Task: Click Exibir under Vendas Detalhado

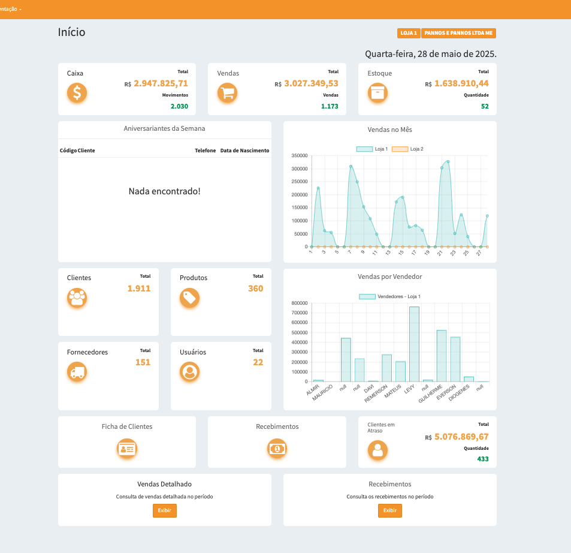Action: pos(165,510)
